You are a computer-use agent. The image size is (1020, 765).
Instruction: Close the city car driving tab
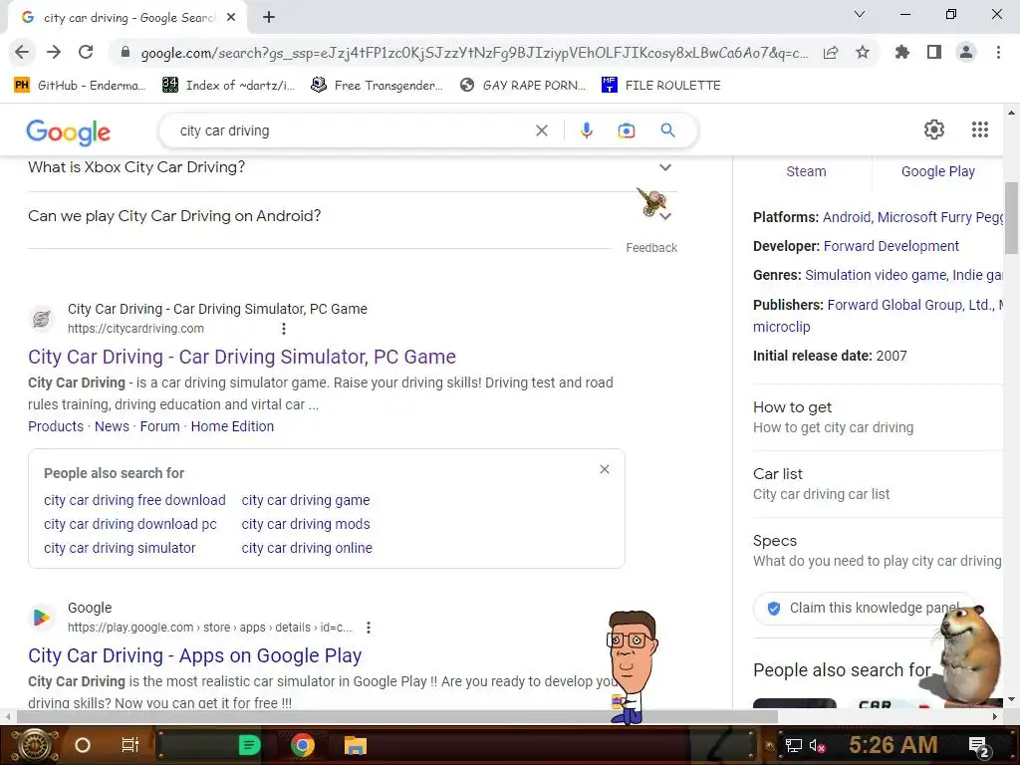tap(231, 18)
